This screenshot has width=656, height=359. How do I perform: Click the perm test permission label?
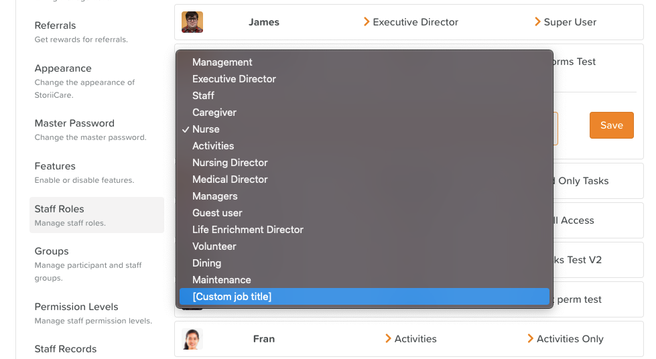pyautogui.click(x=579, y=299)
